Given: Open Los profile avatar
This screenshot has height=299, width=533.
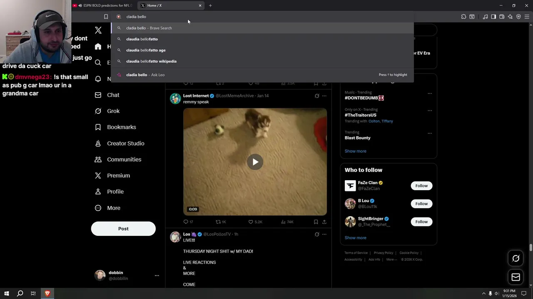Looking at the screenshot, I should point(175,237).
